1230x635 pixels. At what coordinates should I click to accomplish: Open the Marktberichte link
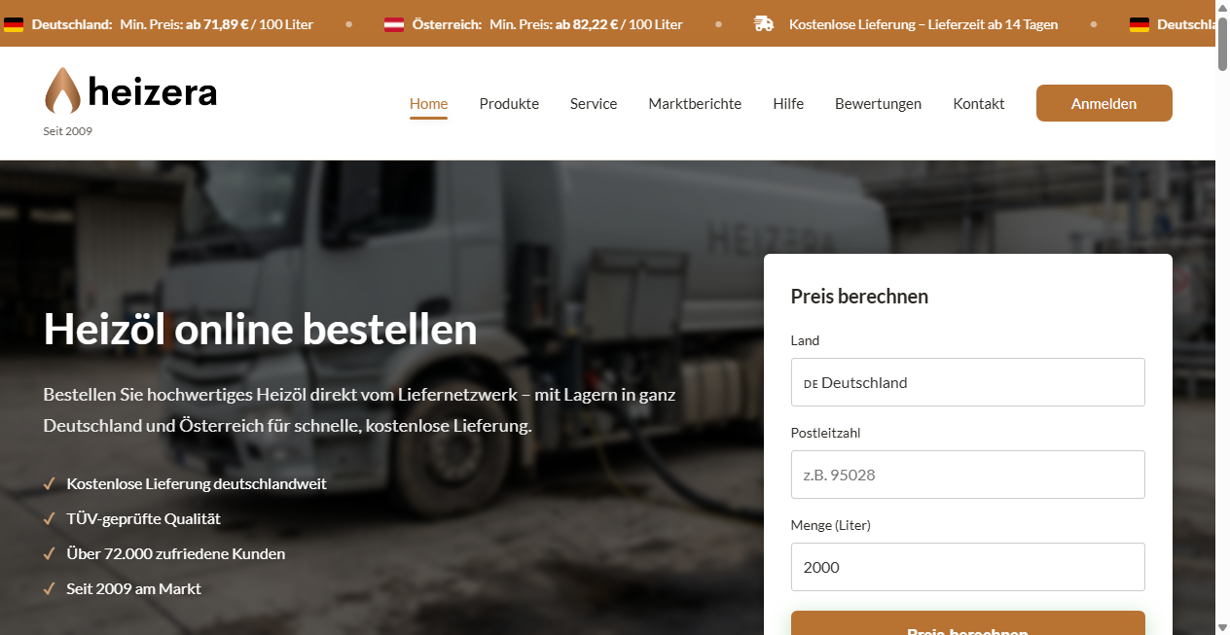coord(695,103)
